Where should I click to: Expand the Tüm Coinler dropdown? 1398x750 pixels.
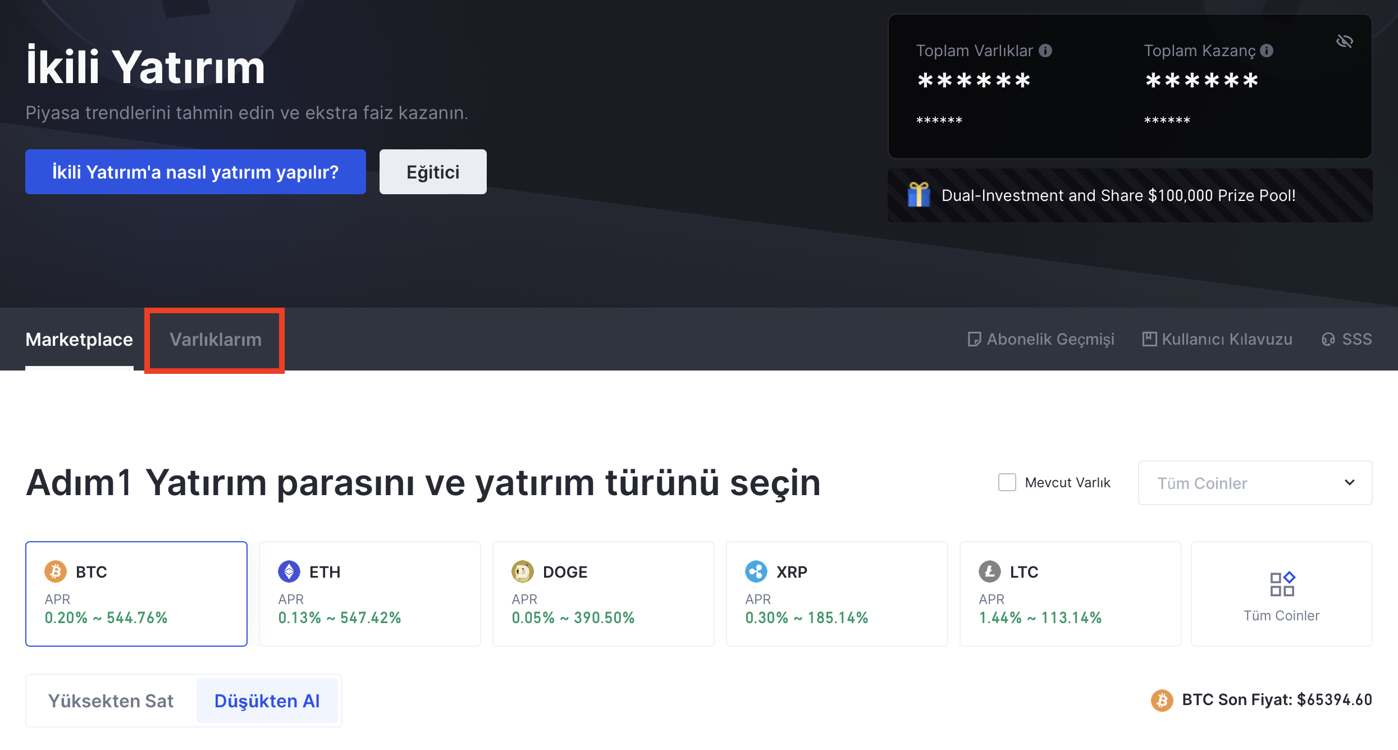[x=1235, y=483]
